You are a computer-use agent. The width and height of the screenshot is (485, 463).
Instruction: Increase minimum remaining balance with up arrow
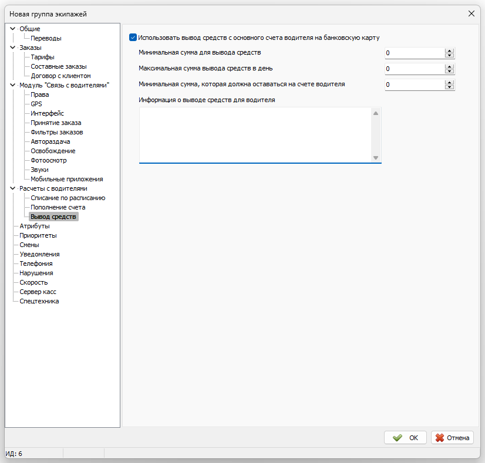tap(449, 83)
